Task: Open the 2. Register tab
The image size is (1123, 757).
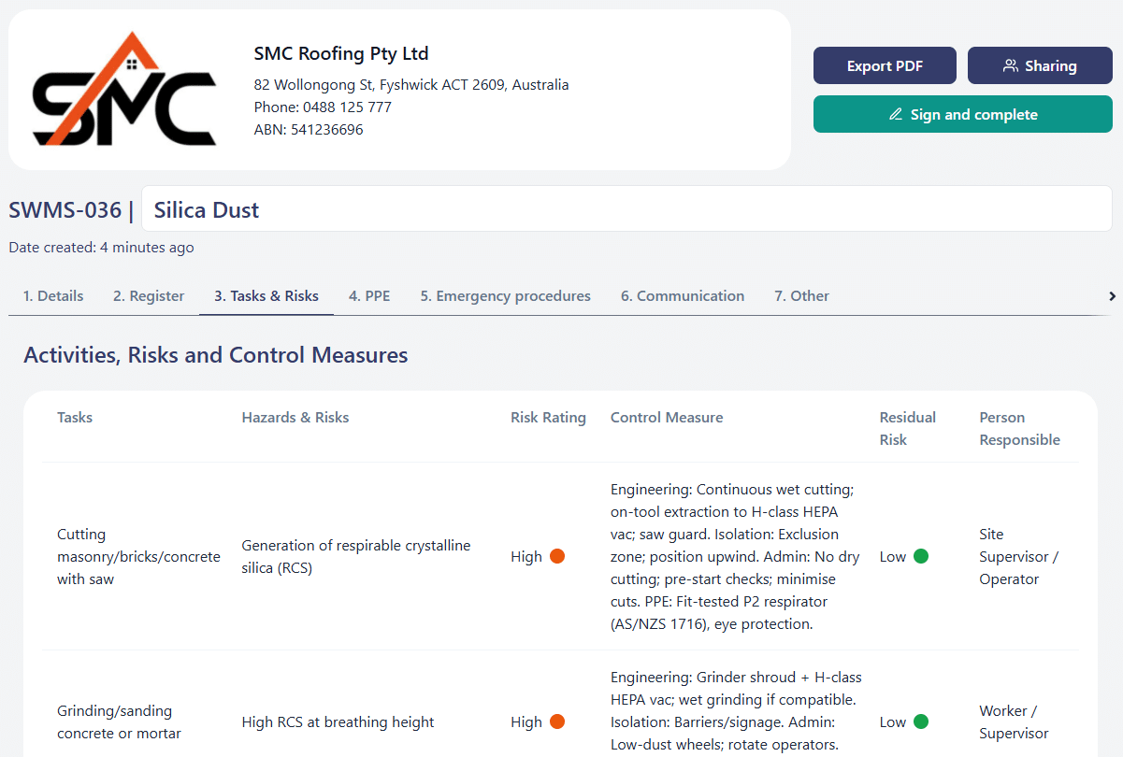Action: pyautogui.click(x=149, y=296)
